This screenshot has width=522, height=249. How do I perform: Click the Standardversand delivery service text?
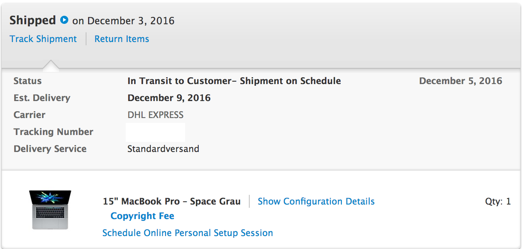[163, 149]
